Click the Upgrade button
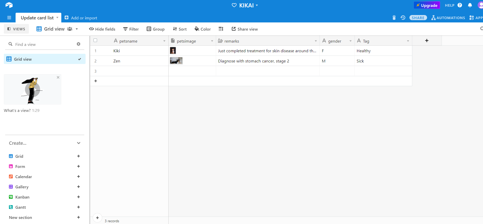The height and width of the screenshot is (224, 483). click(427, 5)
